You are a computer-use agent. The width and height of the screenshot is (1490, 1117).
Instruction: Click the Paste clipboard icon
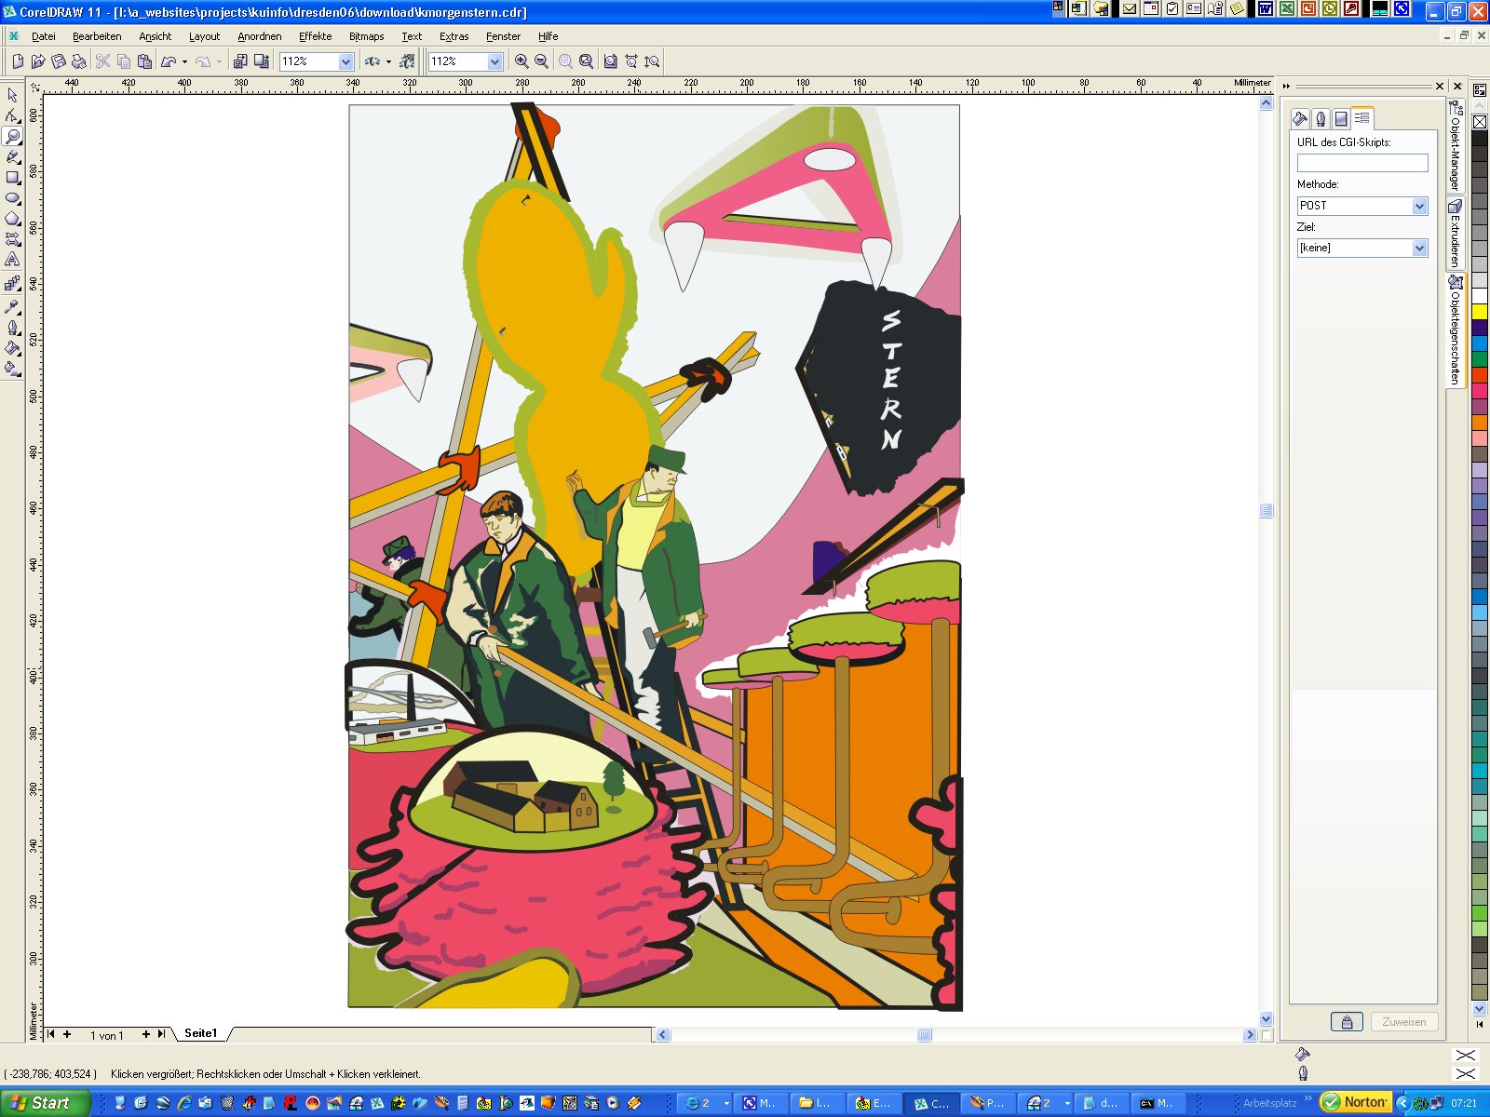click(x=144, y=61)
